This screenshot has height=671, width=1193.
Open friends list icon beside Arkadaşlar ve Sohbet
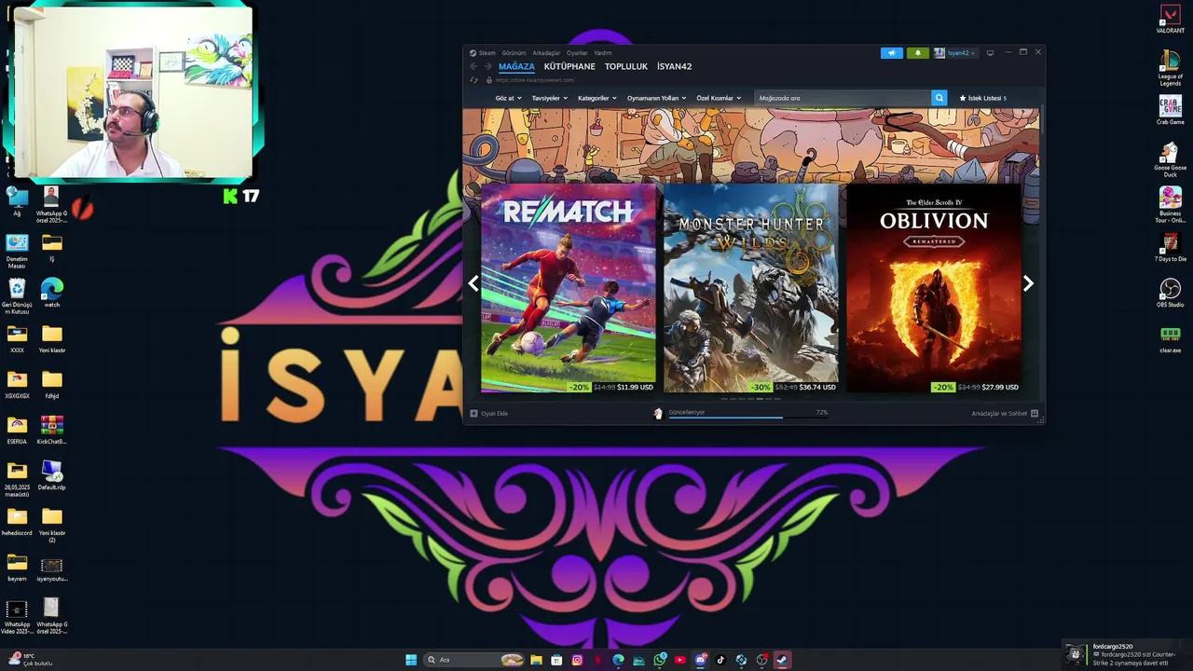pos(1035,413)
